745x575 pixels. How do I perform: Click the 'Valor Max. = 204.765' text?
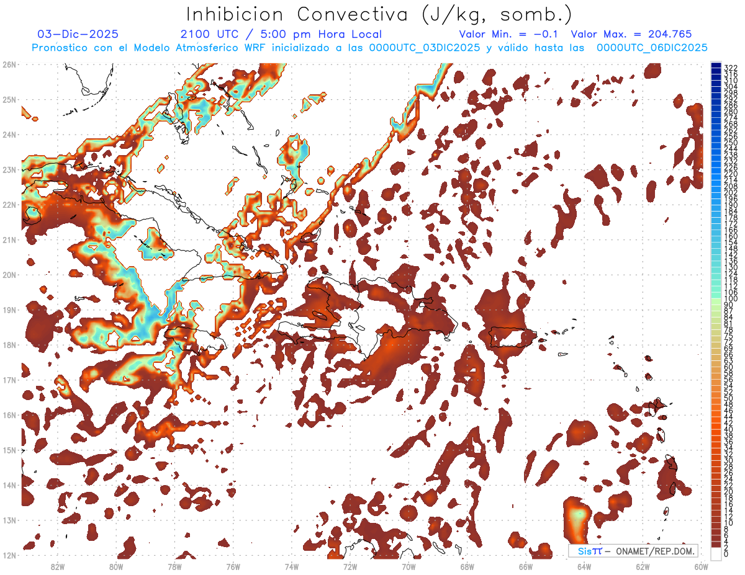[631, 34]
